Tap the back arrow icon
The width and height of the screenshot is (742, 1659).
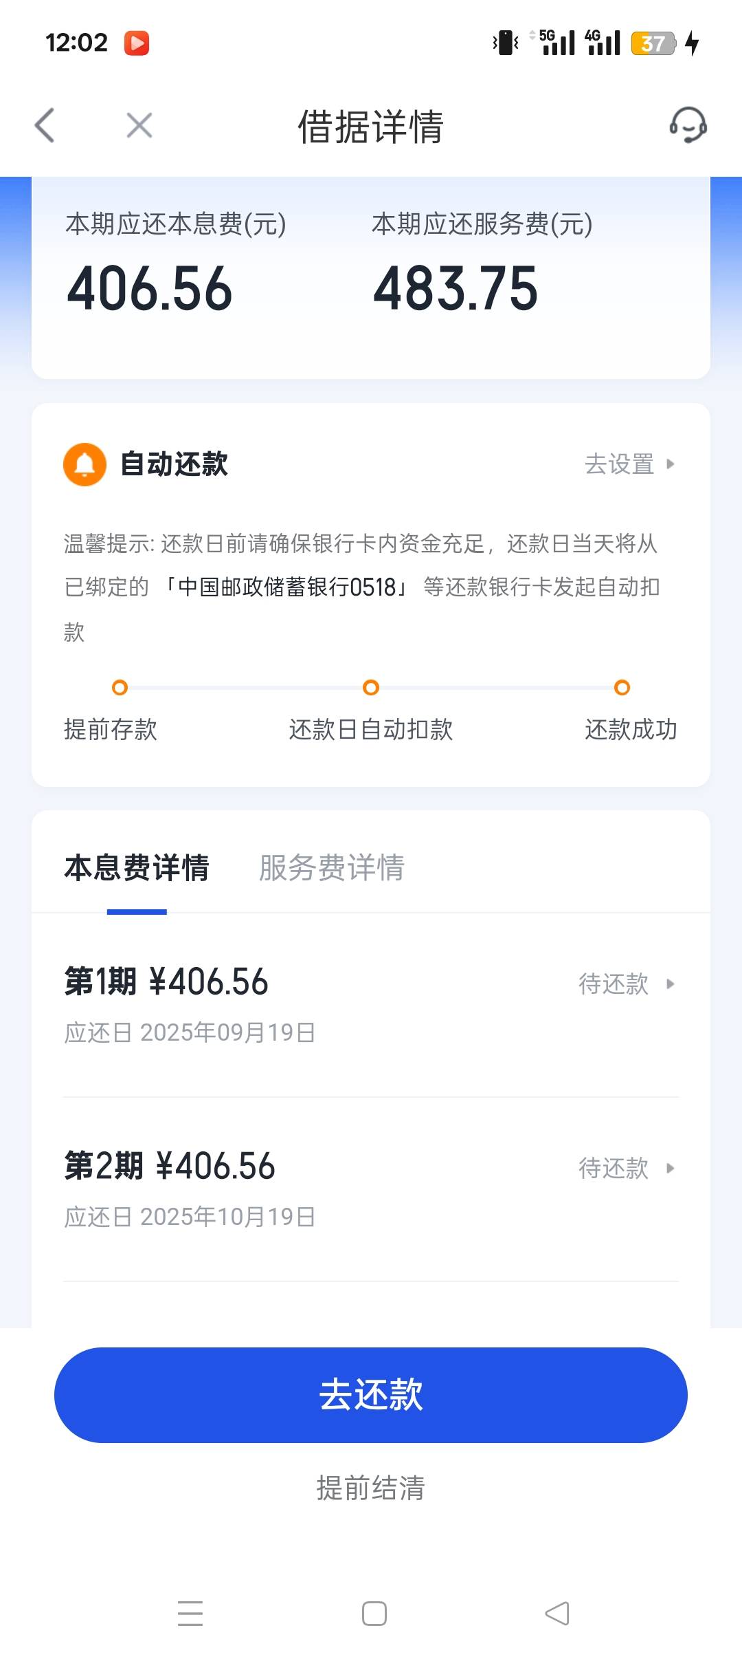click(45, 125)
